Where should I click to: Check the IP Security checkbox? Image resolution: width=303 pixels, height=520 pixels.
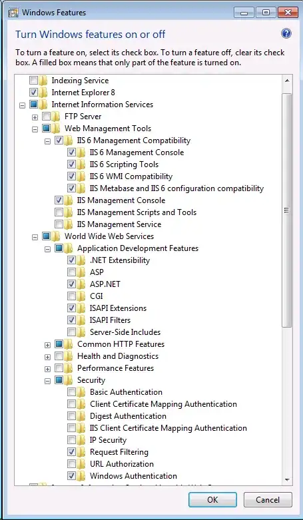71,440
